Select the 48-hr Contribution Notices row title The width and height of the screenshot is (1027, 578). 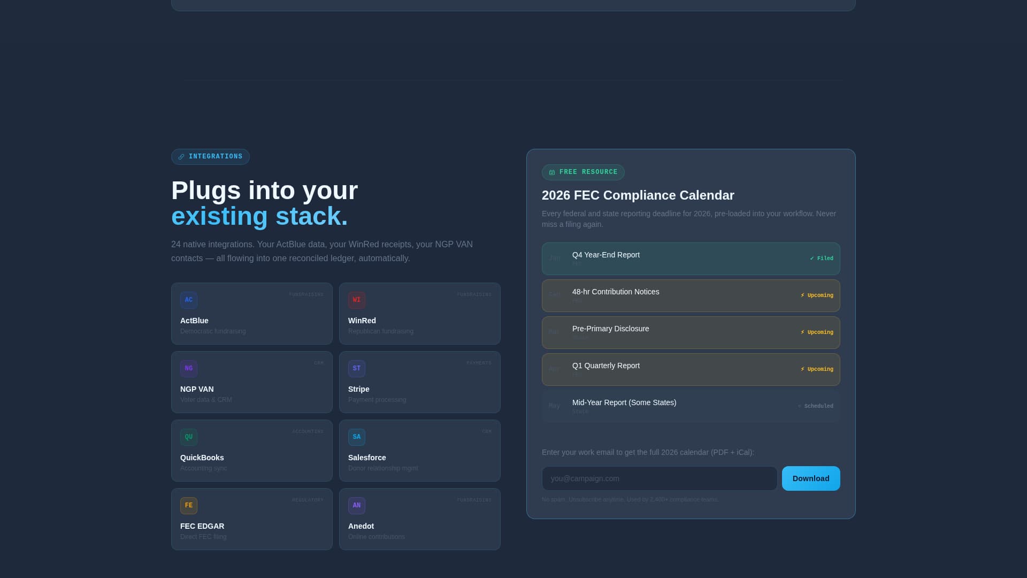coord(616,292)
